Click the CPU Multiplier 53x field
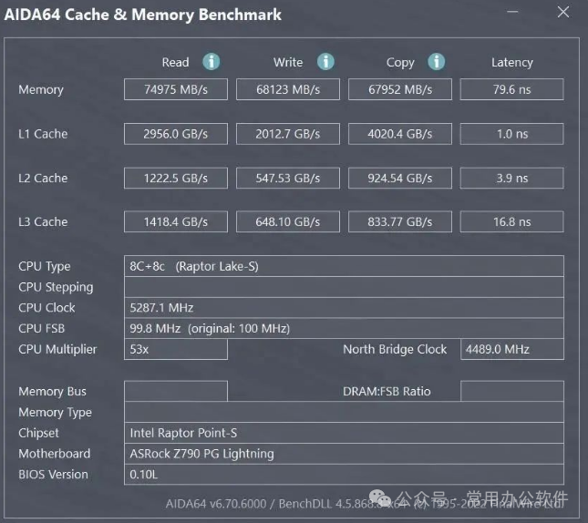 pos(176,349)
